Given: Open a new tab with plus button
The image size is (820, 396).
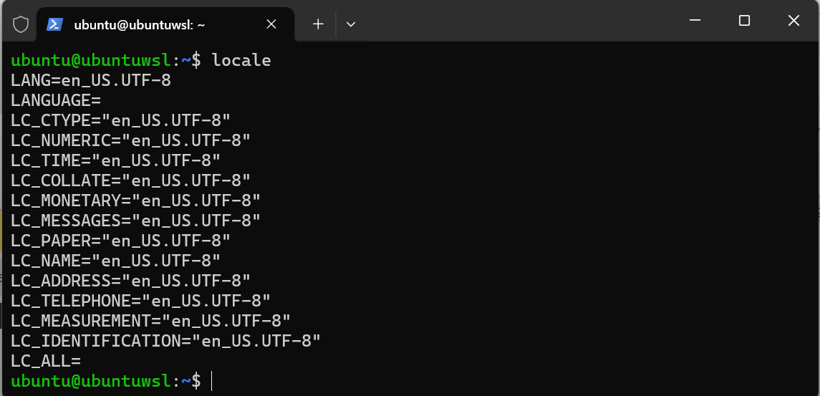Looking at the screenshot, I should coord(318,24).
